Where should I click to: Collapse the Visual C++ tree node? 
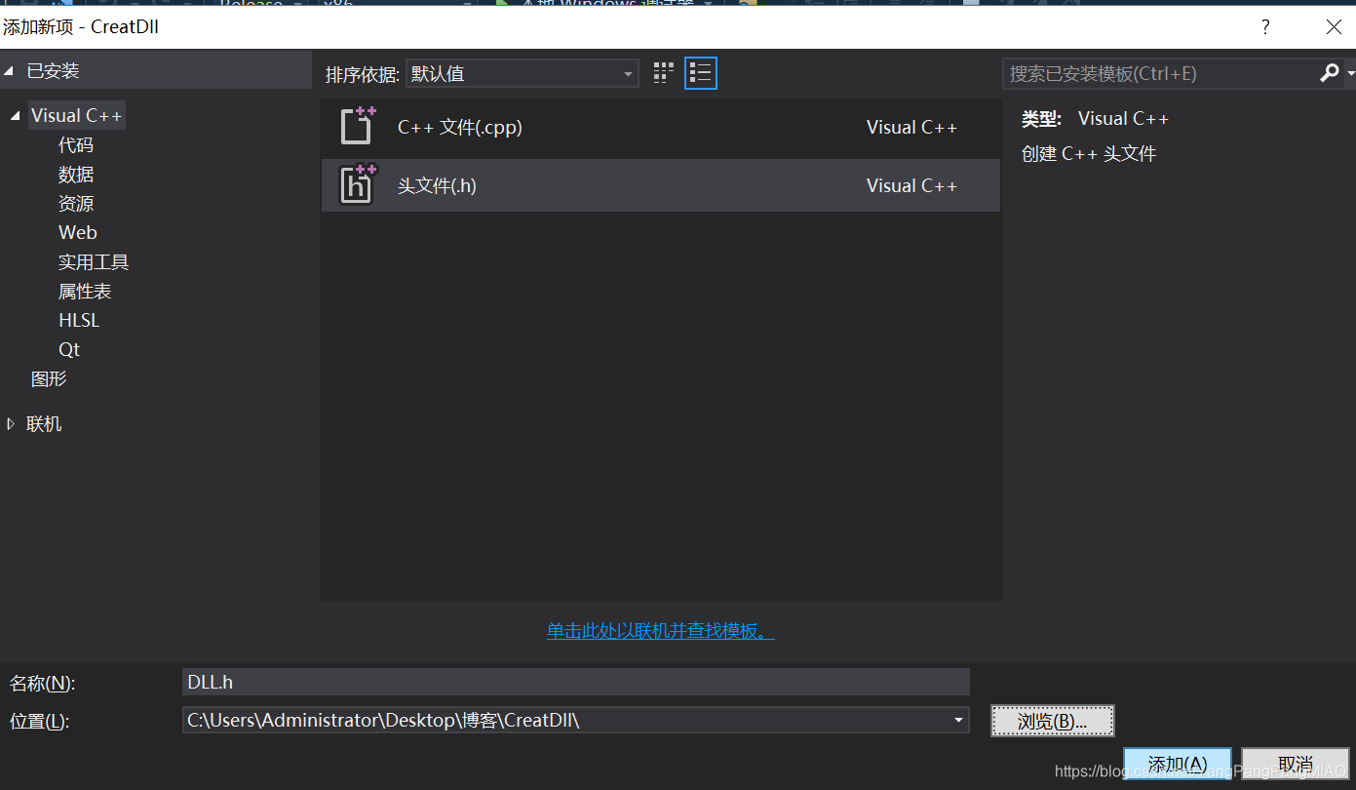15,116
